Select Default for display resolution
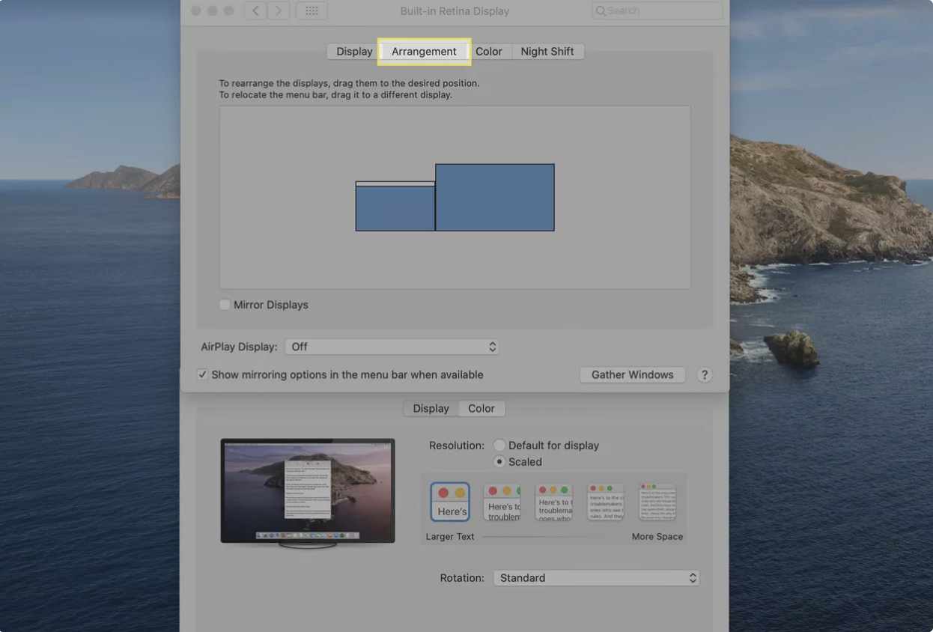 click(x=499, y=446)
